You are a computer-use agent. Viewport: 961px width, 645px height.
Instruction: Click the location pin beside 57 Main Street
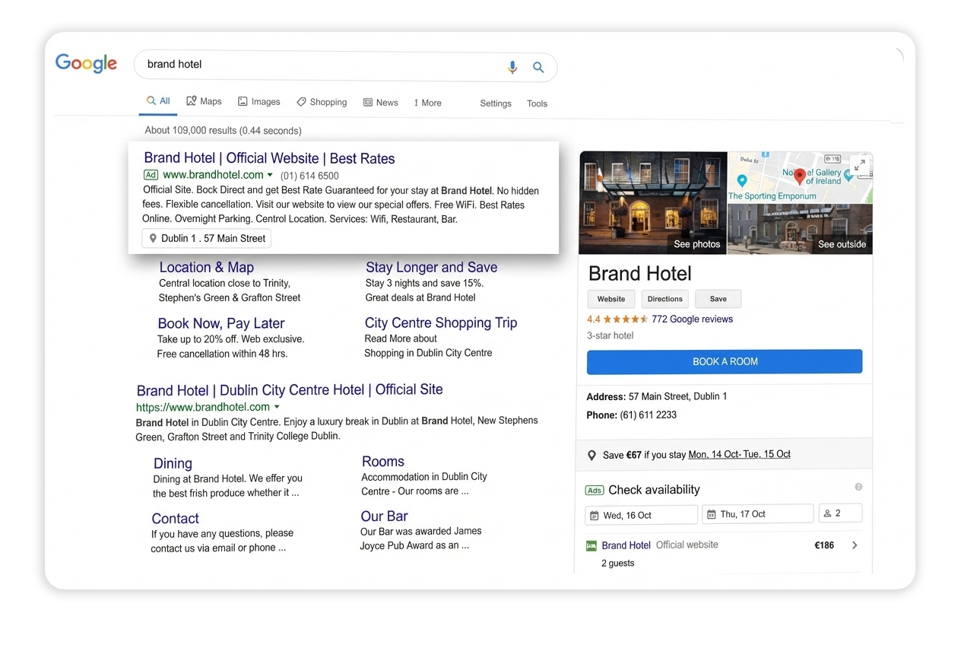click(x=153, y=238)
